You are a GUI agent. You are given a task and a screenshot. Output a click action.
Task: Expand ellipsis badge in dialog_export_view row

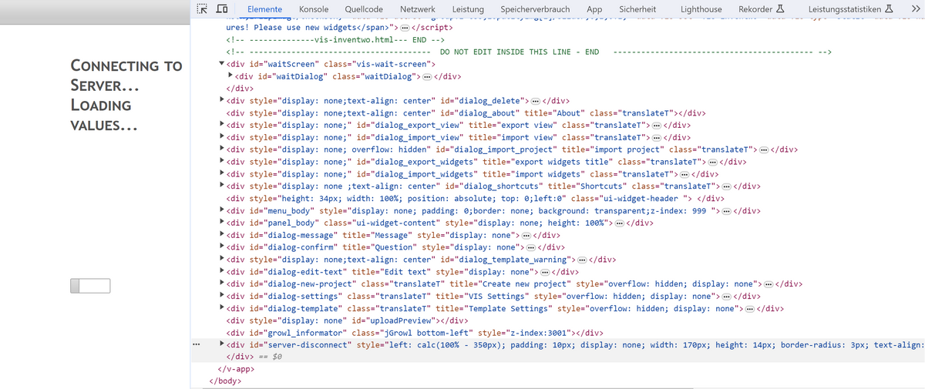[x=656, y=126]
